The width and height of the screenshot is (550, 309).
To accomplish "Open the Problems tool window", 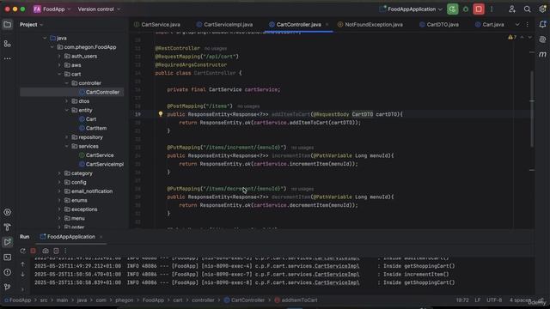I will point(7,272).
